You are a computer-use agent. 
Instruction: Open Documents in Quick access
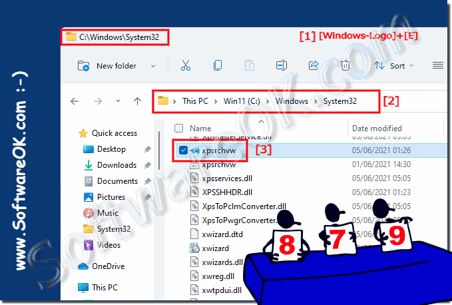[x=117, y=181]
